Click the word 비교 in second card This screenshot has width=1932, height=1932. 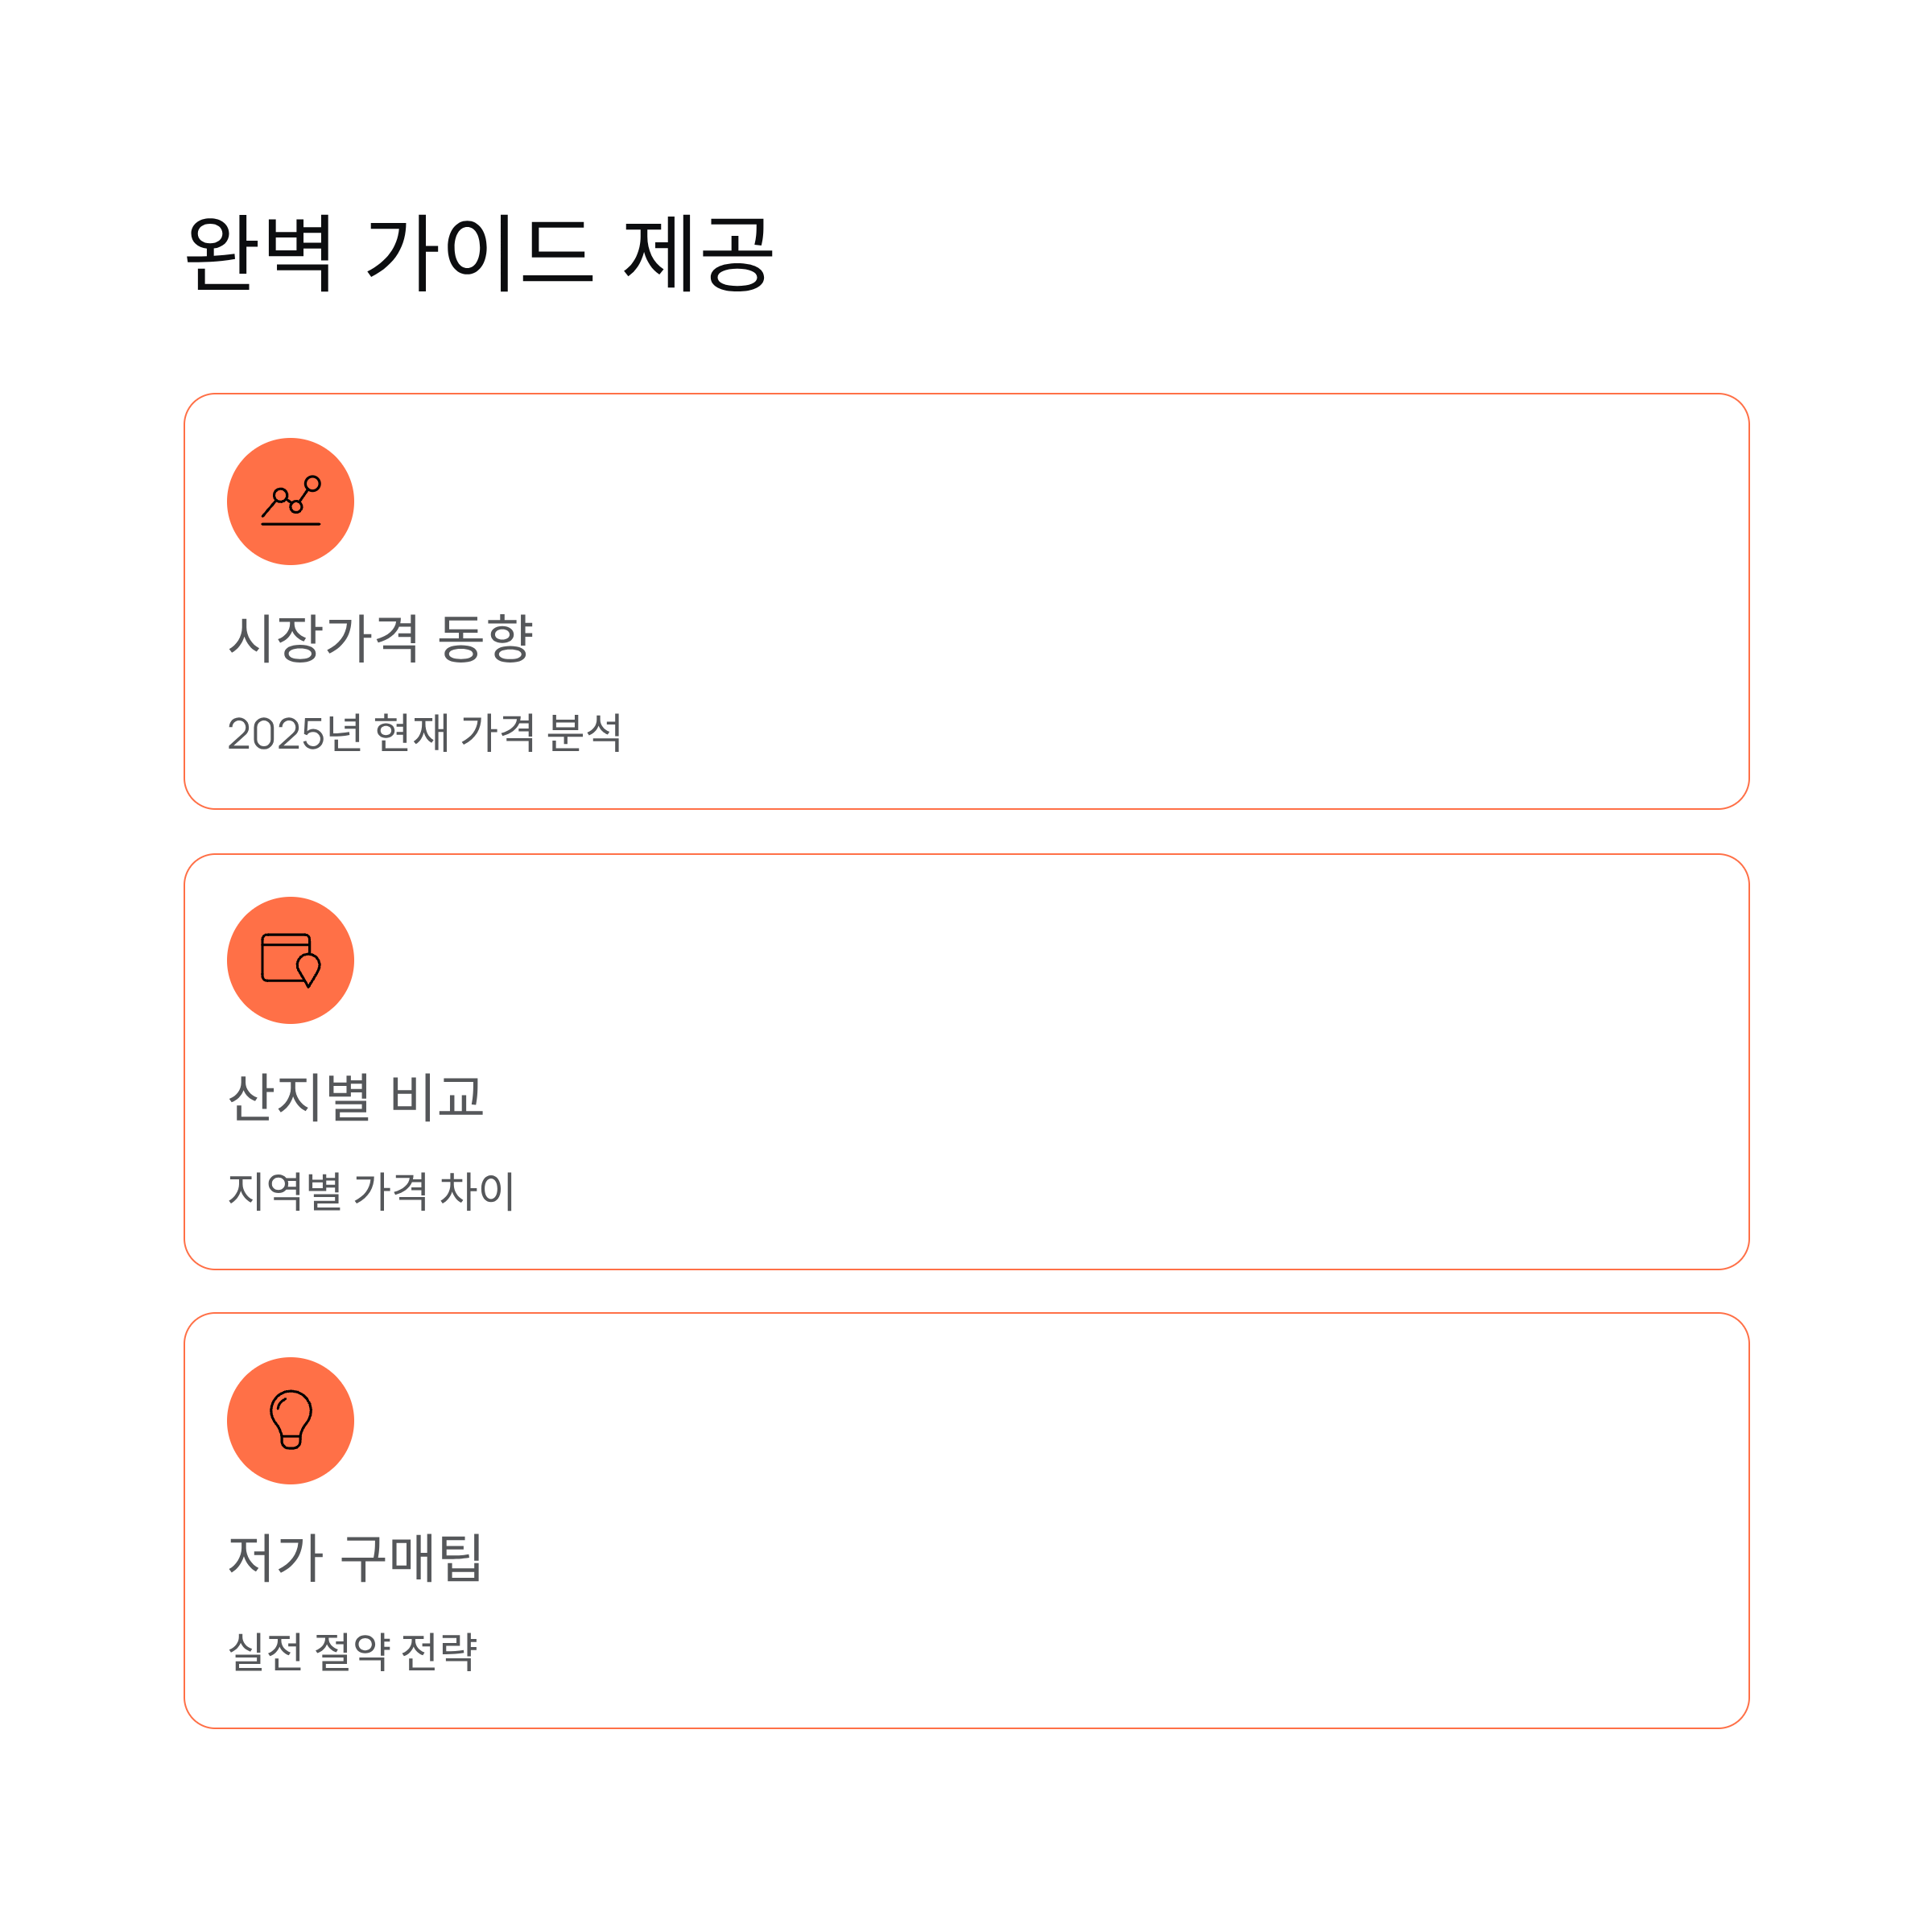437,1096
